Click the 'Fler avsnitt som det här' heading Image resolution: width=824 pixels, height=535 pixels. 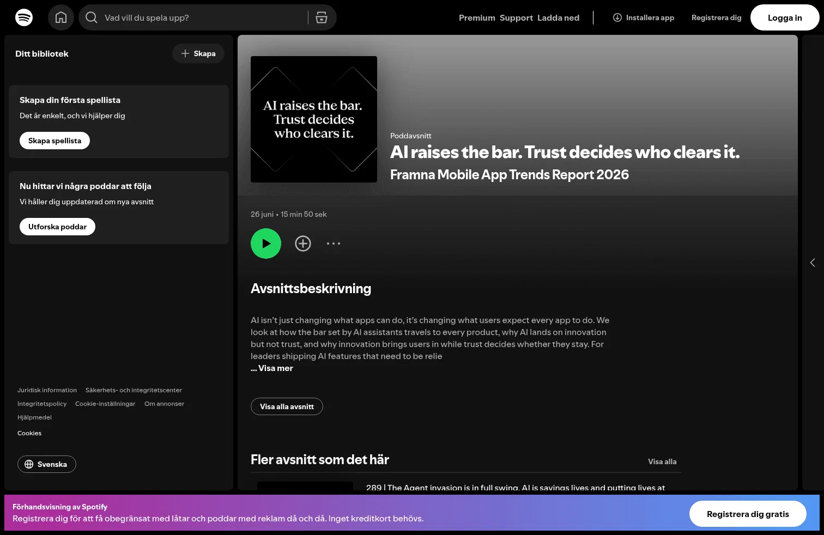pos(320,459)
